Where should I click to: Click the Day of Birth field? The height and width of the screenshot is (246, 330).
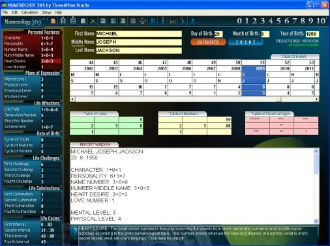click(218, 34)
